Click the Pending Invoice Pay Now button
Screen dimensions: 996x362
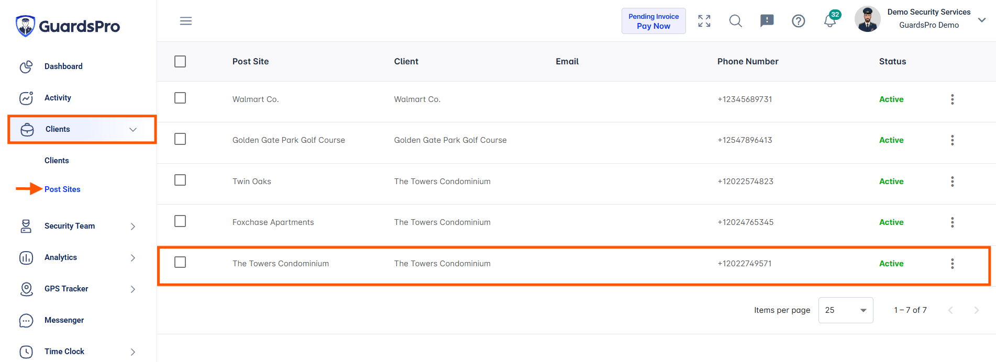click(x=654, y=21)
